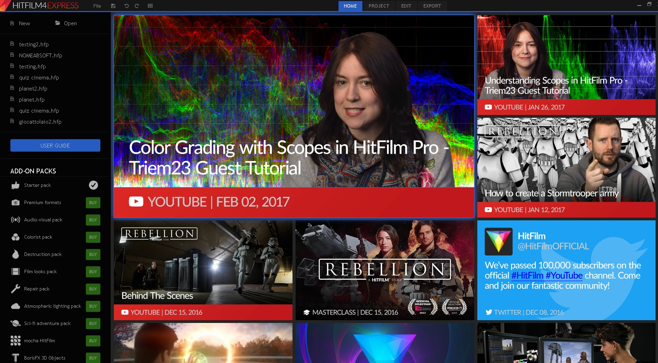
Task: Buy the Sci-fi adventure pack
Action: tap(93, 324)
